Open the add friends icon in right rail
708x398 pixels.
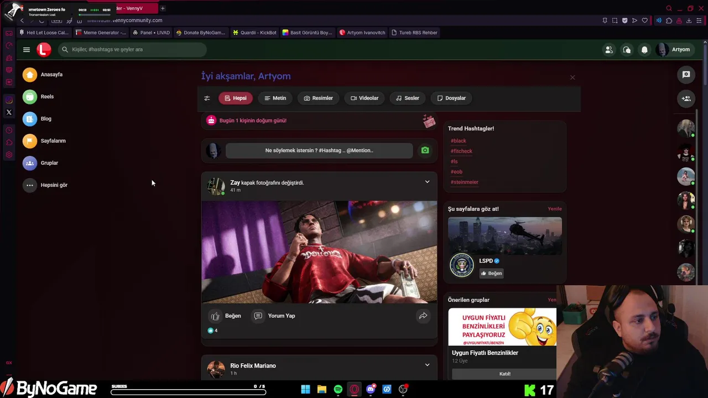686,98
